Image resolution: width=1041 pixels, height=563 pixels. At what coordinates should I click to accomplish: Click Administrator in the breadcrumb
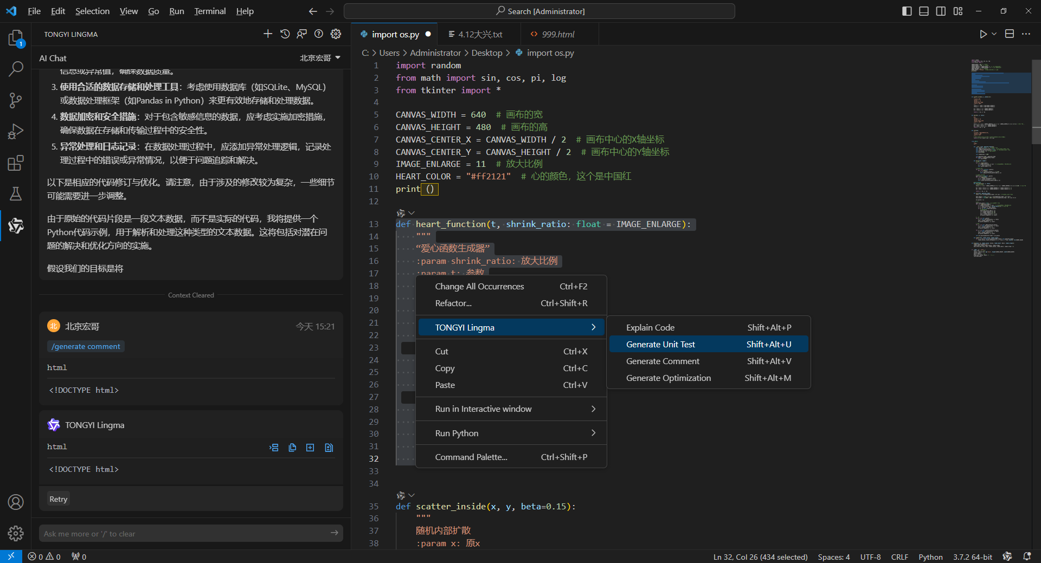coord(435,53)
